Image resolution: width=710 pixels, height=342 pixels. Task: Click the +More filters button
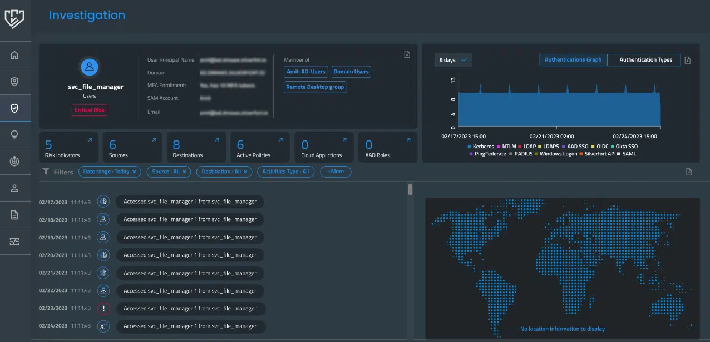[x=335, y=172]
